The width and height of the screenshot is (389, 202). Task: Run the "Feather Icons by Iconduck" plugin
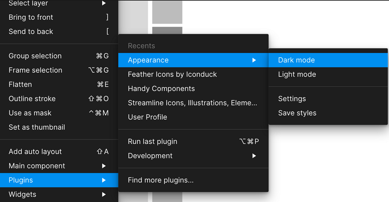click(x=172, y=74)
